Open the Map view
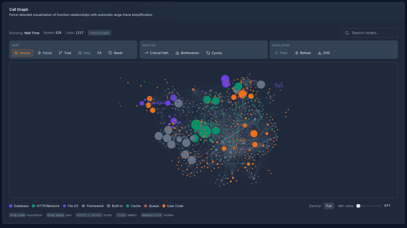This screenshot has width=407, height=228. (x=84, y=53)
